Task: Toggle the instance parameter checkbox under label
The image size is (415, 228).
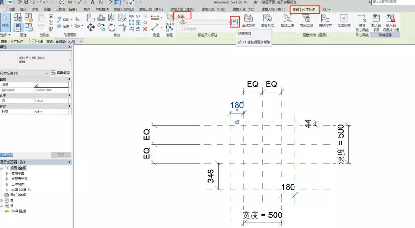Action: (180, 29)
